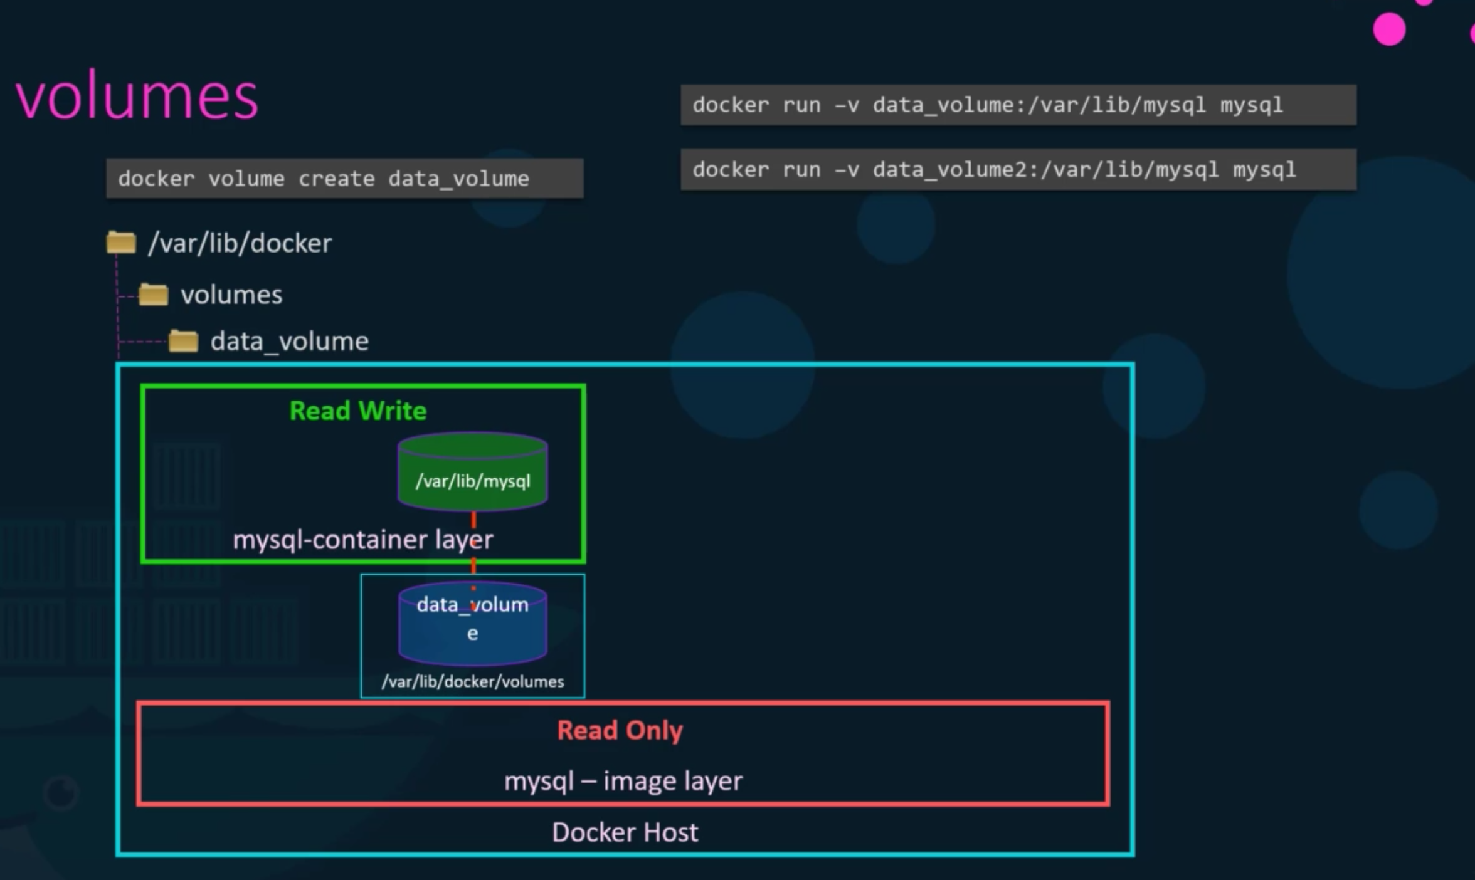Viewport: 1475px width, 880px height.
Task: Click the data_volume folder icon
Action: 183,341
